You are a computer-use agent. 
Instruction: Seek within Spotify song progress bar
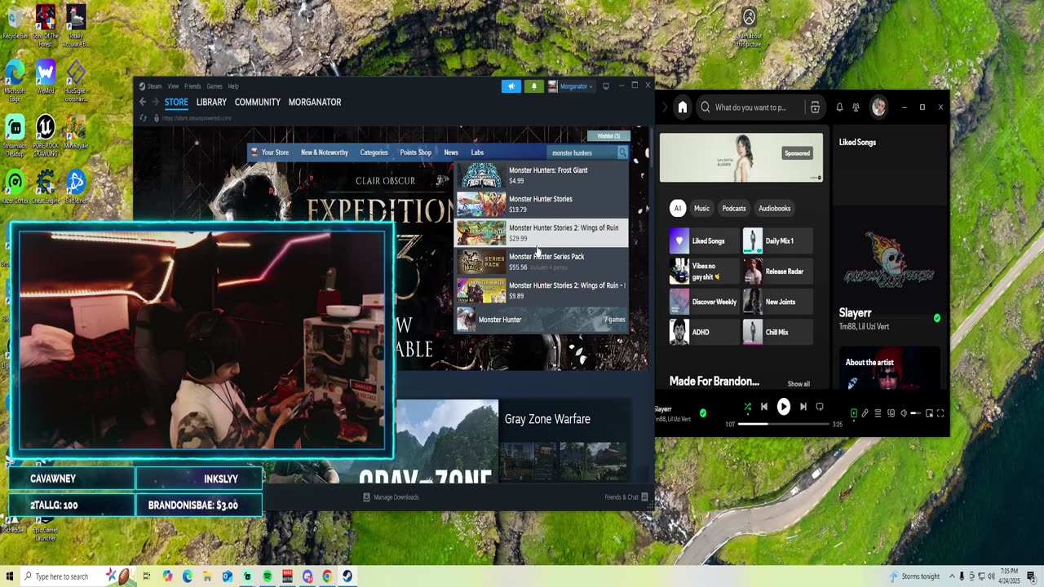(x=784, y=424)
